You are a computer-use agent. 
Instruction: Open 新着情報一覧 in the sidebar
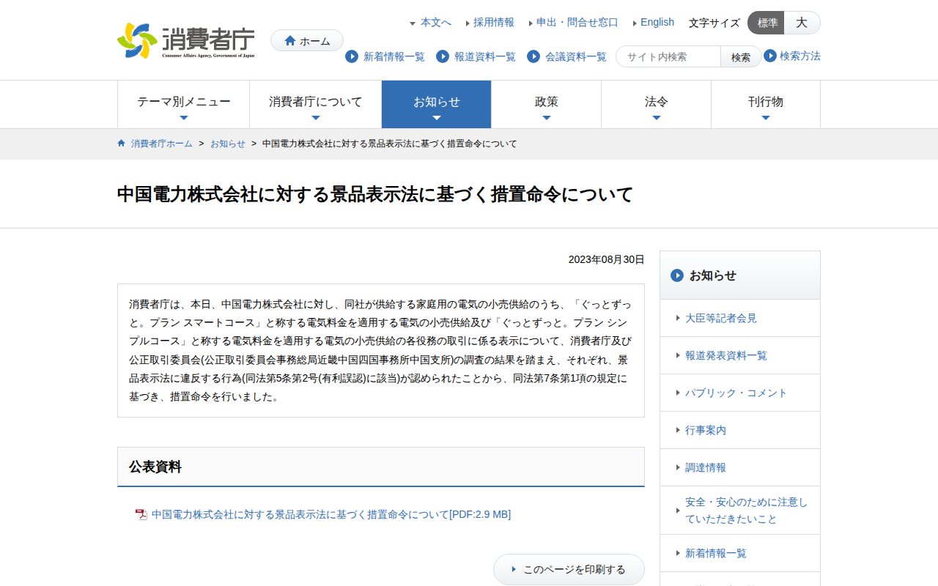point(740,553)
